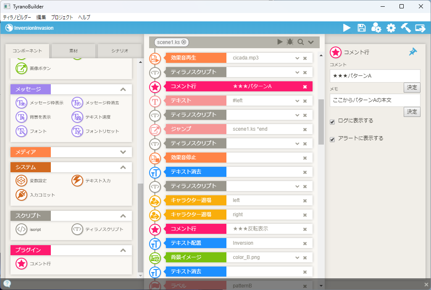Screen dimensions: 431x290
Task: Toggle アラートに表示する checkbox
Action: [333, 140]
